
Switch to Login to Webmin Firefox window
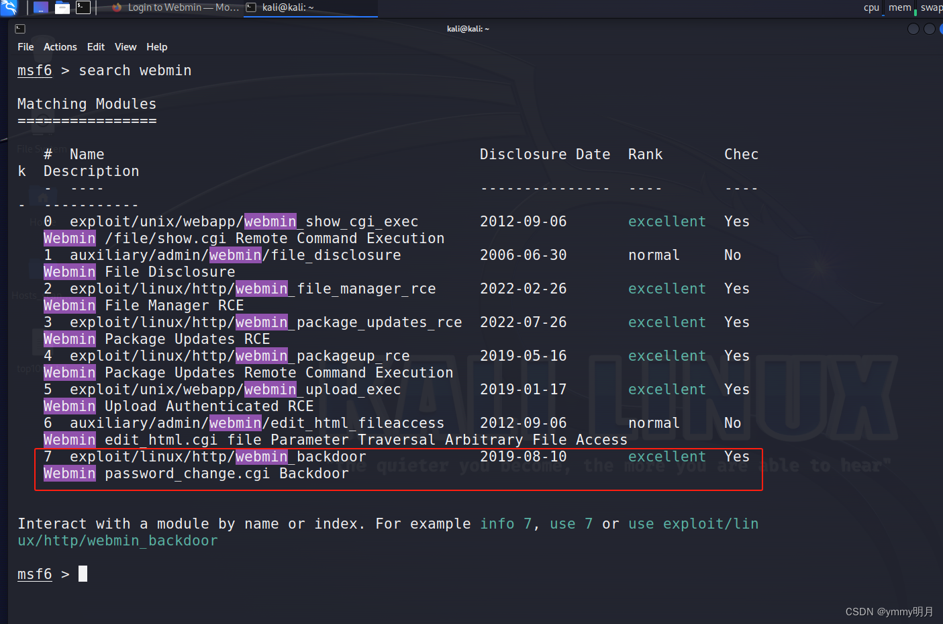pos(175,7)
